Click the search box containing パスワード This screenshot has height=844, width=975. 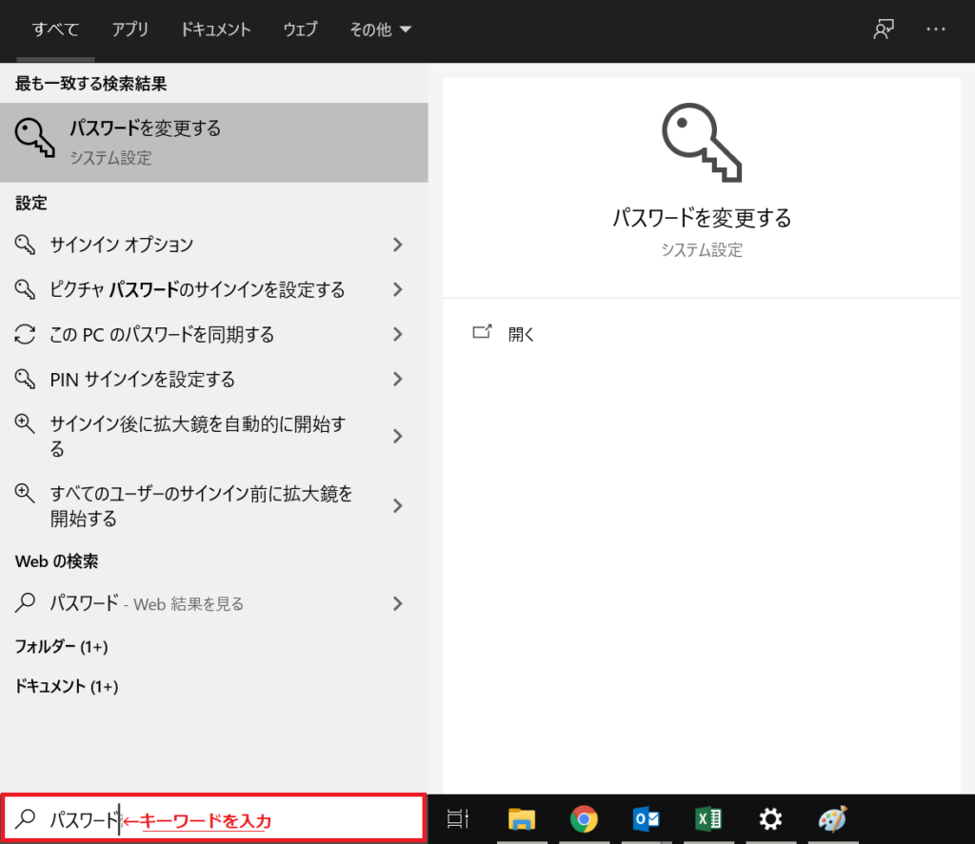(214, 818)
